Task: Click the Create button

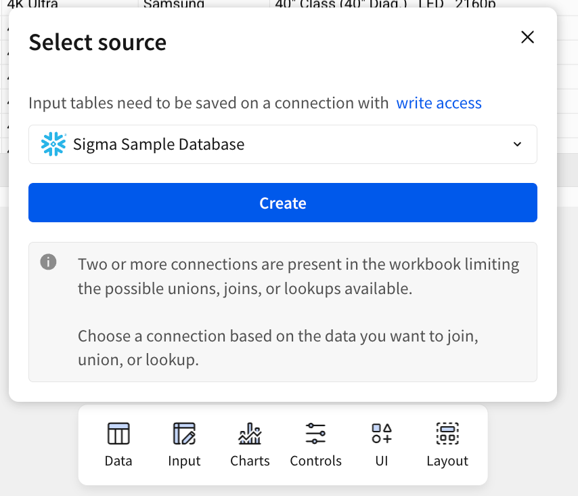Action: [283, 203]
